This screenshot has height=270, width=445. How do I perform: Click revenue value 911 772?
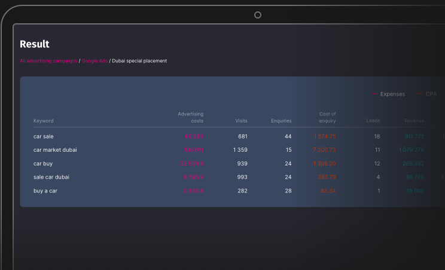tap(414, 137)
